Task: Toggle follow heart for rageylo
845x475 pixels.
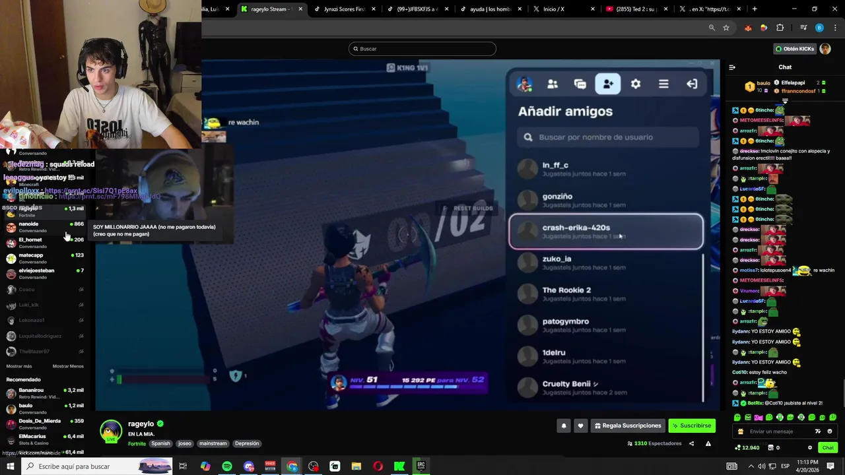Action: tap(580, 426)
